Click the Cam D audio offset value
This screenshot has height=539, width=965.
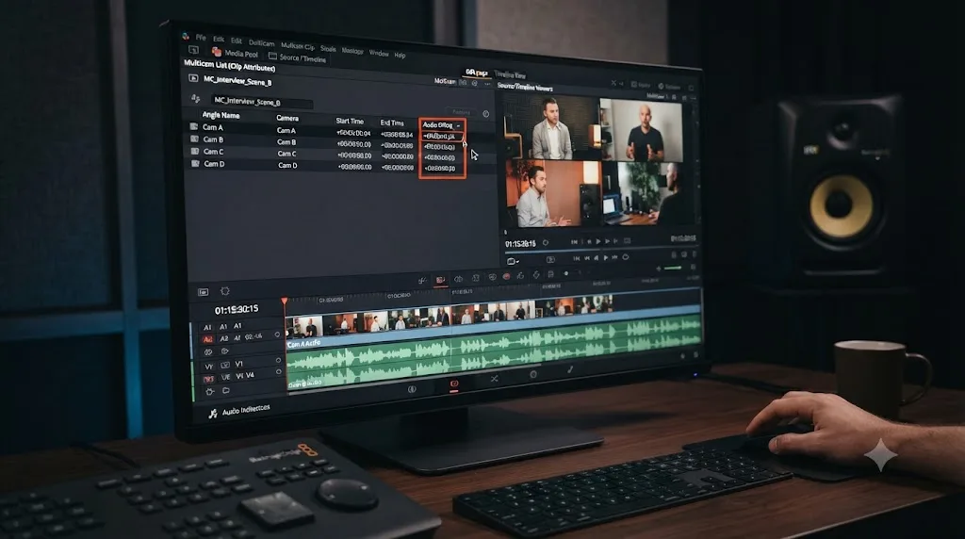coord(439,168)
